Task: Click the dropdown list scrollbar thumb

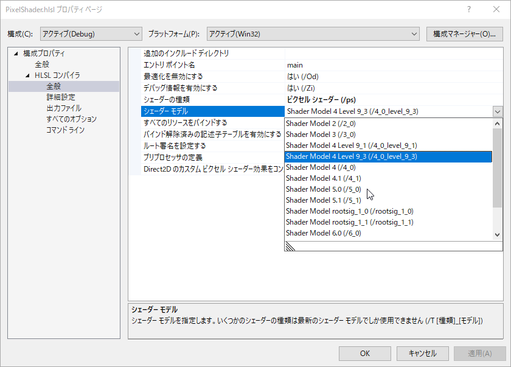Action: click(x=497, y=168)
